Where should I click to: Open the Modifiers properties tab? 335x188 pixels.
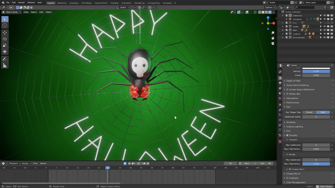[280, 110]
